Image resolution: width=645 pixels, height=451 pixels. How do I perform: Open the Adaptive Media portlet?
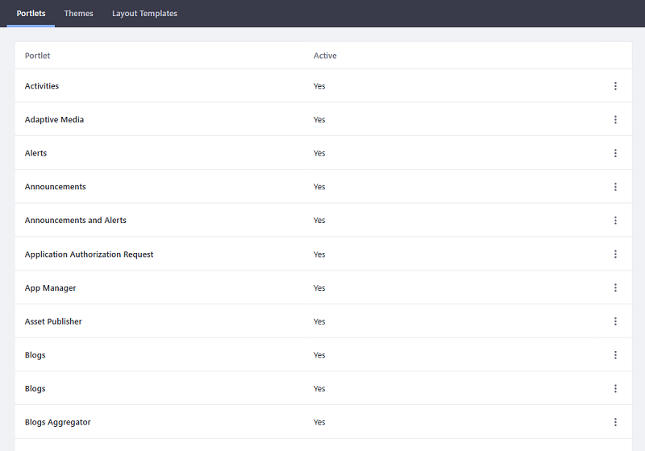[x=54, y=119]
